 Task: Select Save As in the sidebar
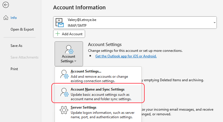16,46
